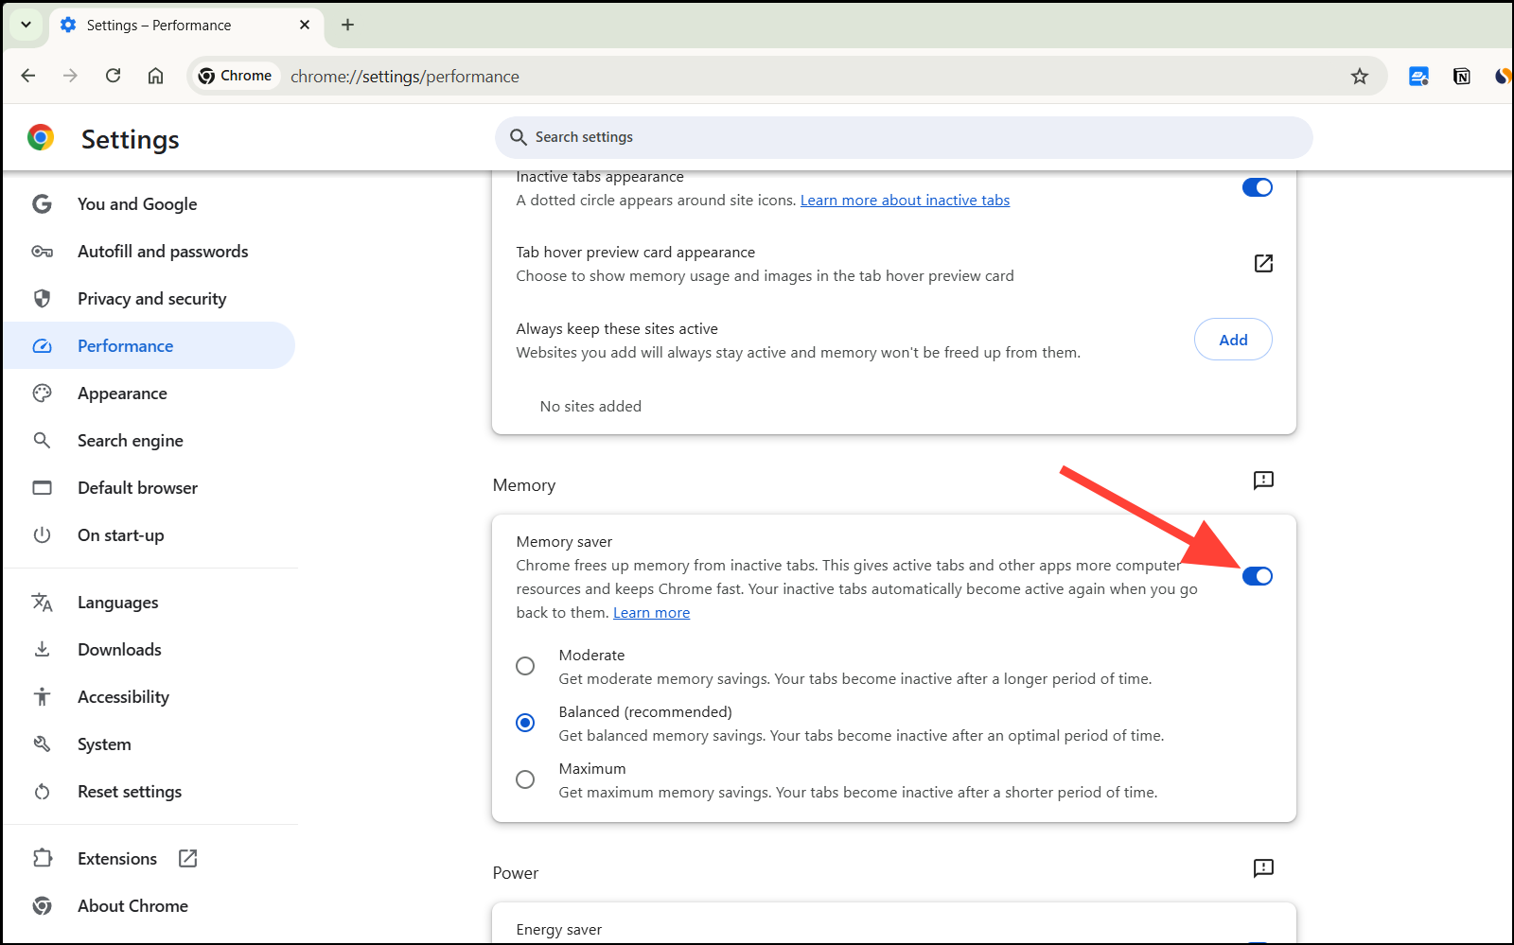Image resolution: width=1514 pixels, height=945 pixels.
Task: Open Extensions via its external-link icon
Action: point(187,858)
